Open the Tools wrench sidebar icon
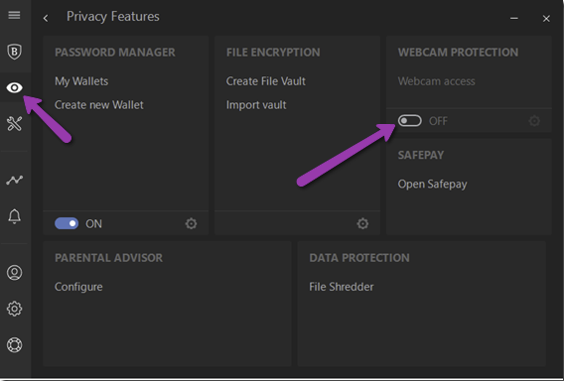Image resolution: width=564 pixels, height=381 pixels. coord(14,124)
